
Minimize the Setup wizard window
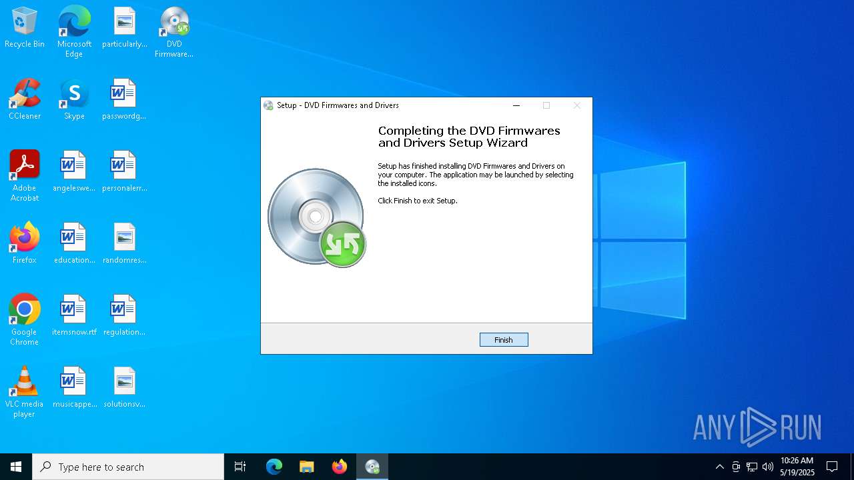516,105
